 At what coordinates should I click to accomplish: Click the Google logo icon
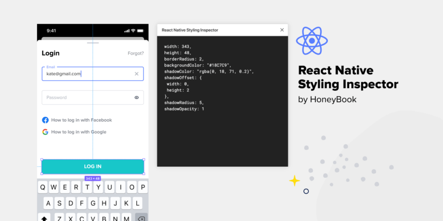point(45,132)
